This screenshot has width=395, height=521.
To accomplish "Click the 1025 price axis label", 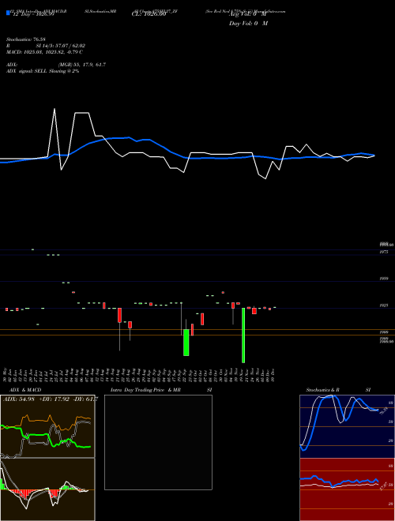I will coord(384,305).
